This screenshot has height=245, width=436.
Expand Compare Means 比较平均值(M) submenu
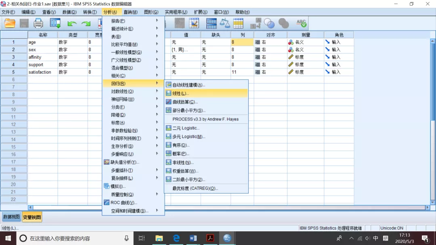coord(134,44)
